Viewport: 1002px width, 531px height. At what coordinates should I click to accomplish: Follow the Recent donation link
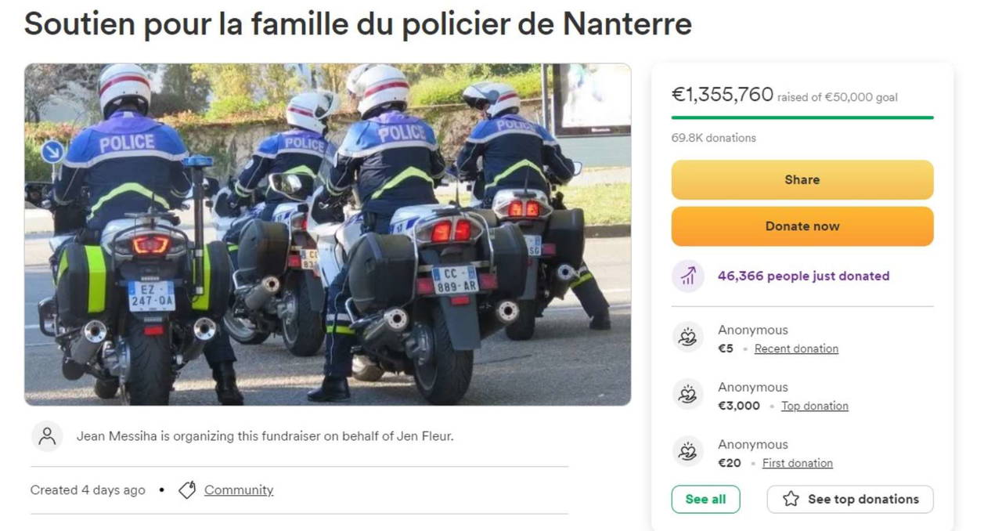point(796,349)
